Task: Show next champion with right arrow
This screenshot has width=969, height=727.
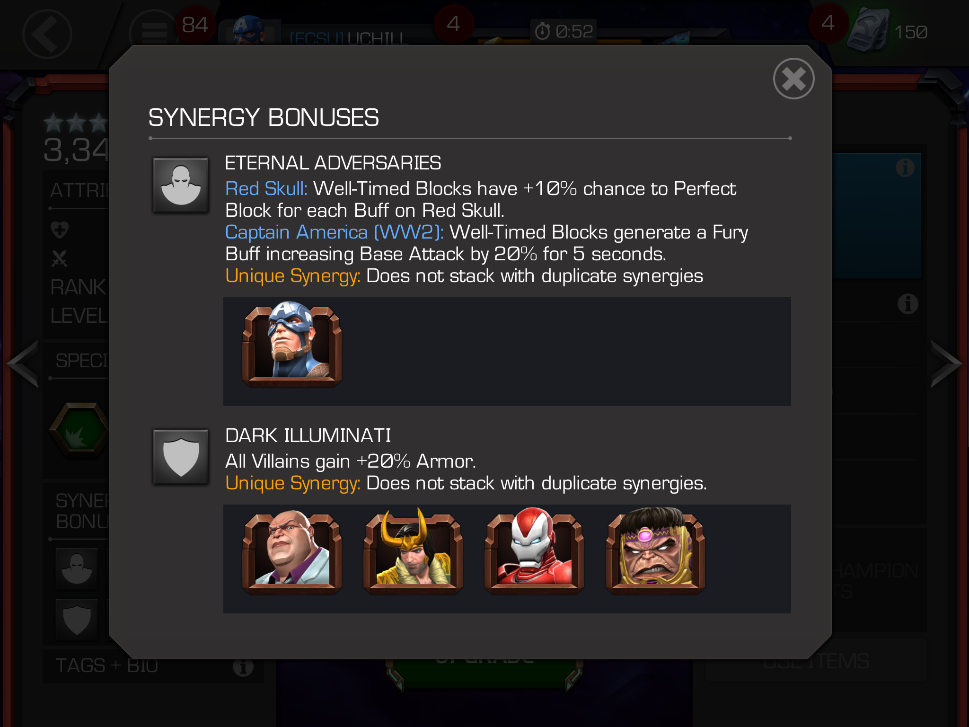Action: 946,363
